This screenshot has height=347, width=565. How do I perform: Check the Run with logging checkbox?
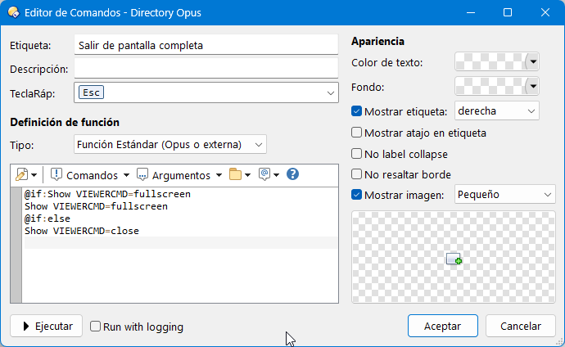tap(95, 326)
